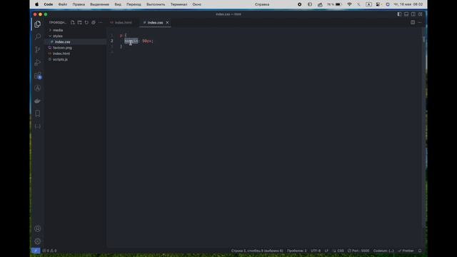Open the curly braces extension icon
This screenshot has height=257, width=457.
point(38,126)
